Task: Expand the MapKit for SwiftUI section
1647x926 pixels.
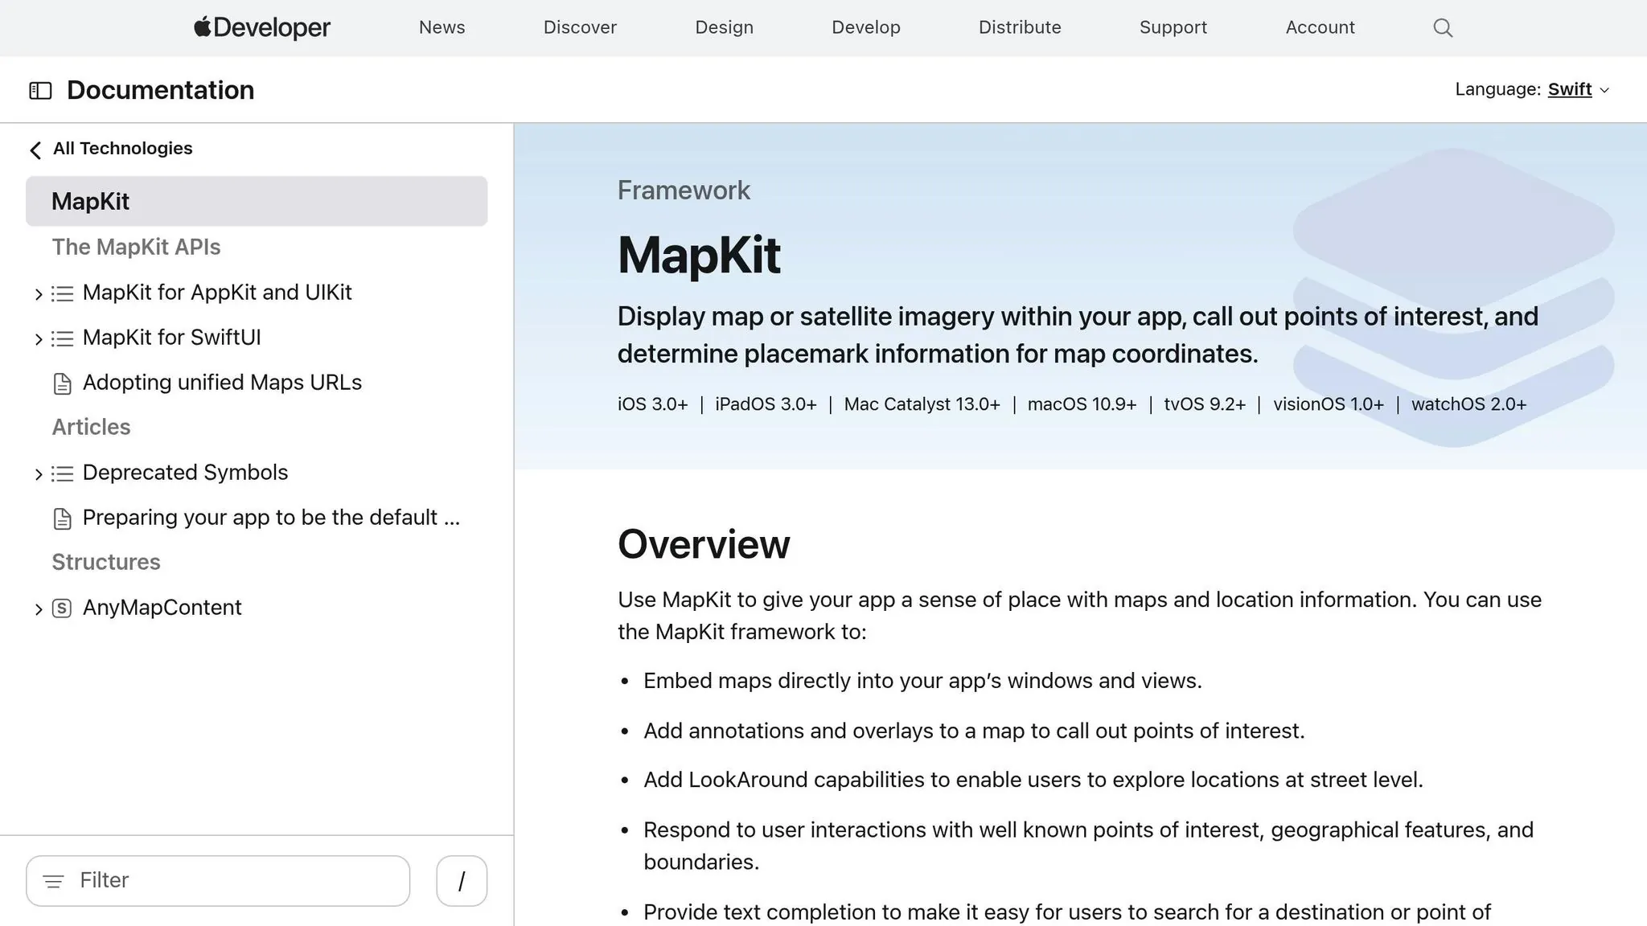Action: pos(38,338)
